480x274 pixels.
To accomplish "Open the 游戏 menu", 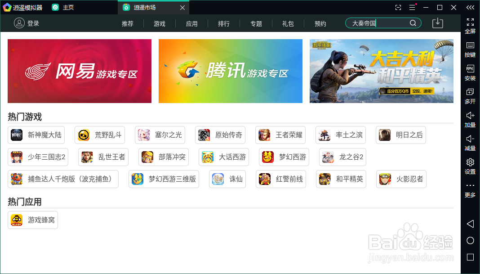I will [160, 23].
